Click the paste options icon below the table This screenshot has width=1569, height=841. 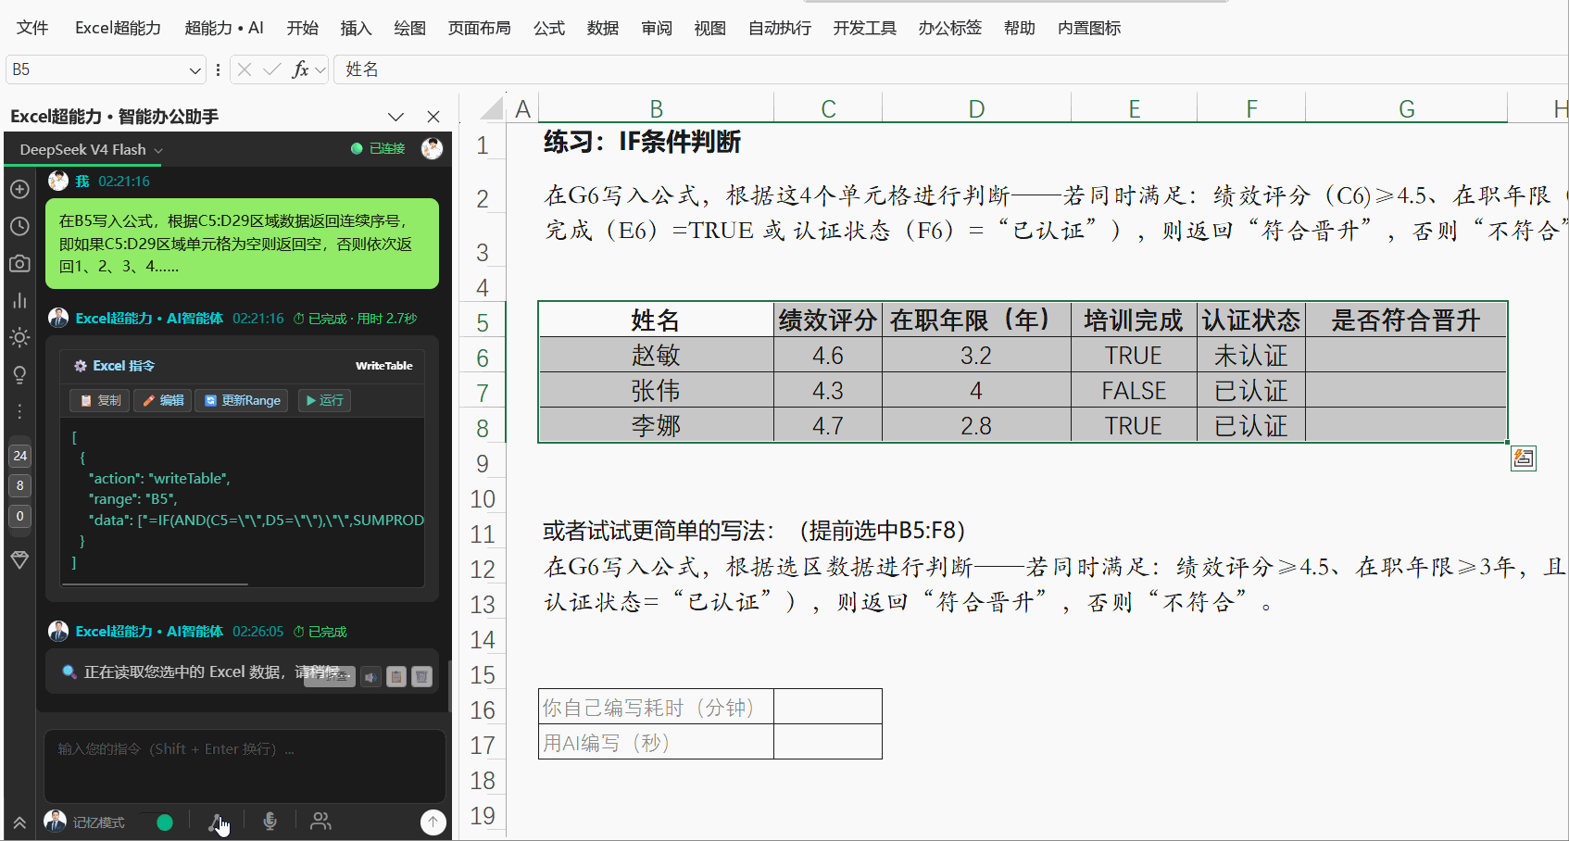(x=1523, y=458)
